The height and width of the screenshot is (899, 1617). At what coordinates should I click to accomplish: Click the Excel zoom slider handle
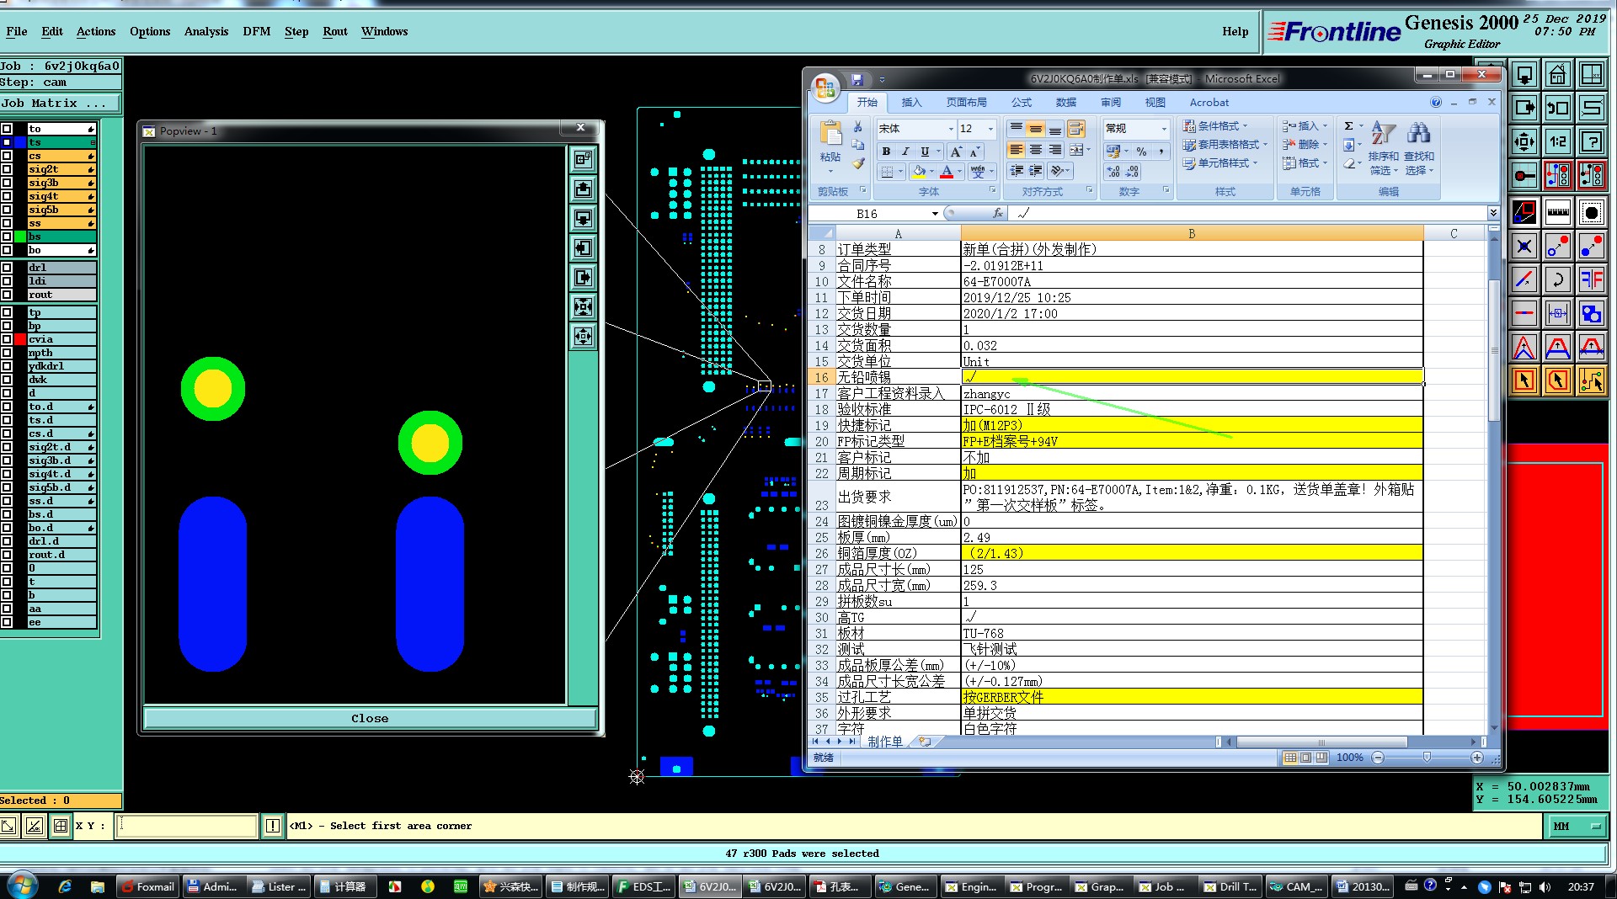(1427, 758)
